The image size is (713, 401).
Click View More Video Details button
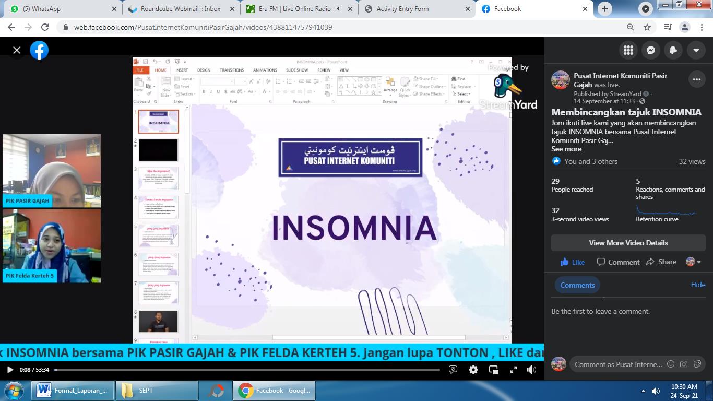click(628, 243)
